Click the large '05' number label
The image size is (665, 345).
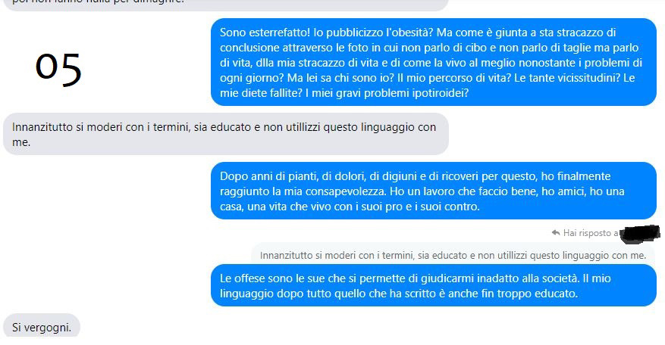58,69
